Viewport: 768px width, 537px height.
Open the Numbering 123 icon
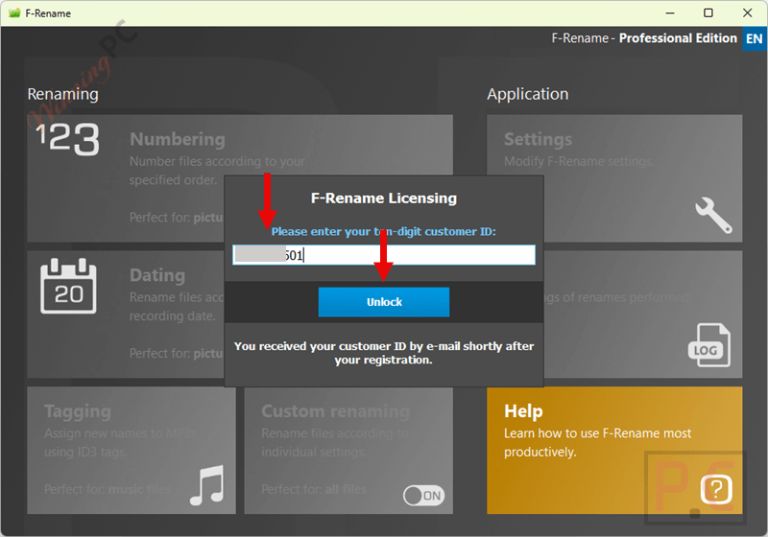tap(67, 139)
